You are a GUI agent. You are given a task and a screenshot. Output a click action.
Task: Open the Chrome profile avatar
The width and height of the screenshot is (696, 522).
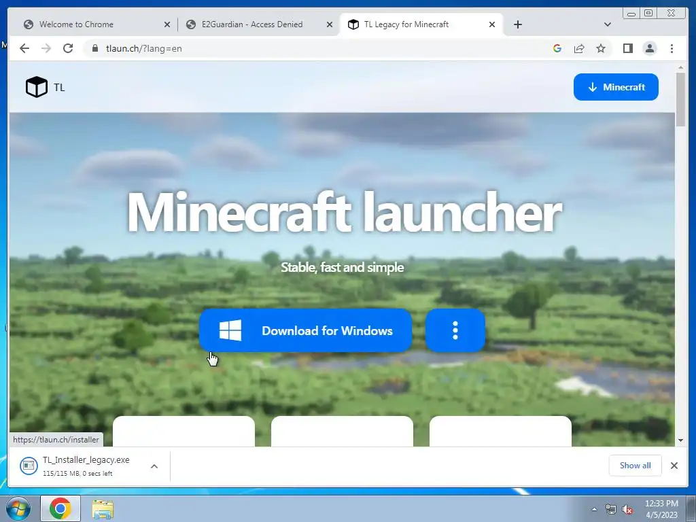click(650, 48)
